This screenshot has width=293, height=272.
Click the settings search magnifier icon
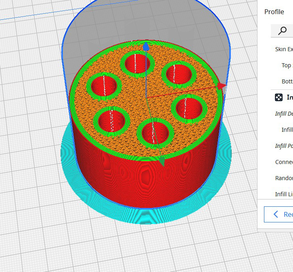[282, 31]
